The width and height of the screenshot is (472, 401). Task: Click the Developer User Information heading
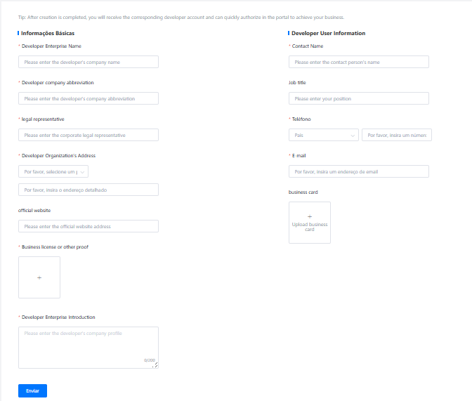328,33
